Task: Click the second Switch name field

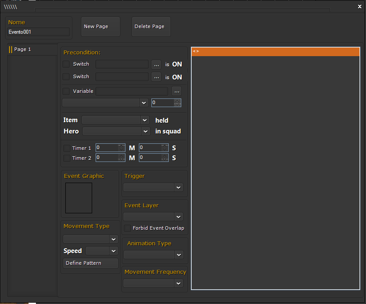Action: (122, 76)
